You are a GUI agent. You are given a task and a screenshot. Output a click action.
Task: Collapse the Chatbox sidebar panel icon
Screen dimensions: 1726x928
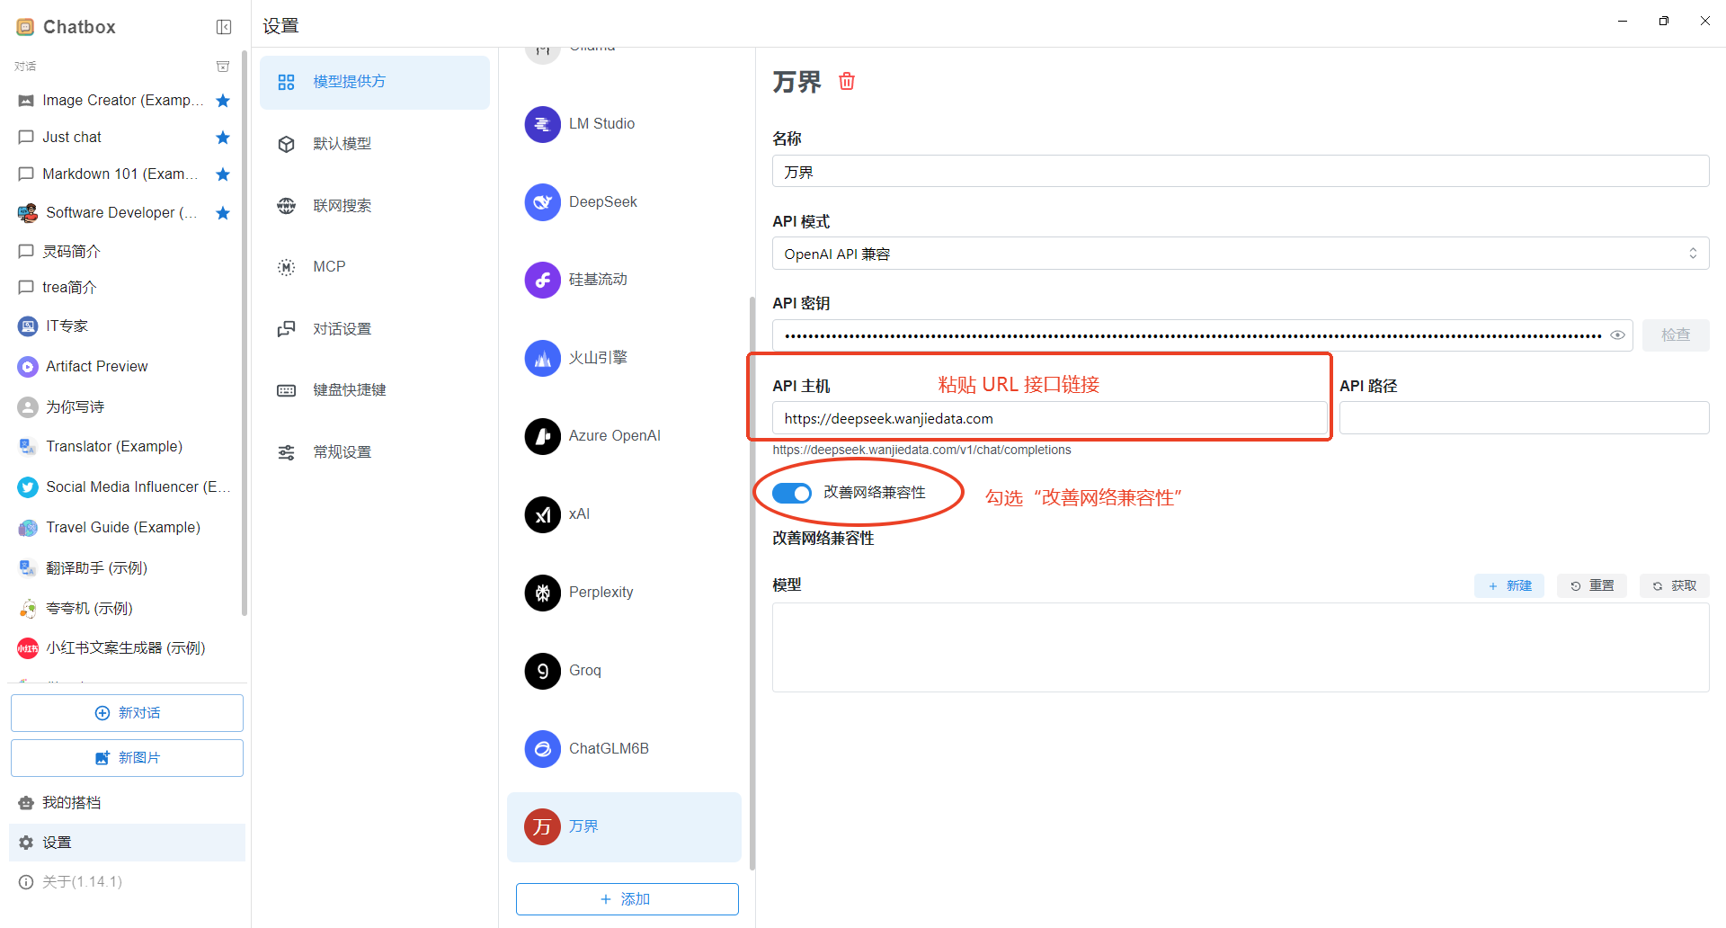tap(224, 27)
